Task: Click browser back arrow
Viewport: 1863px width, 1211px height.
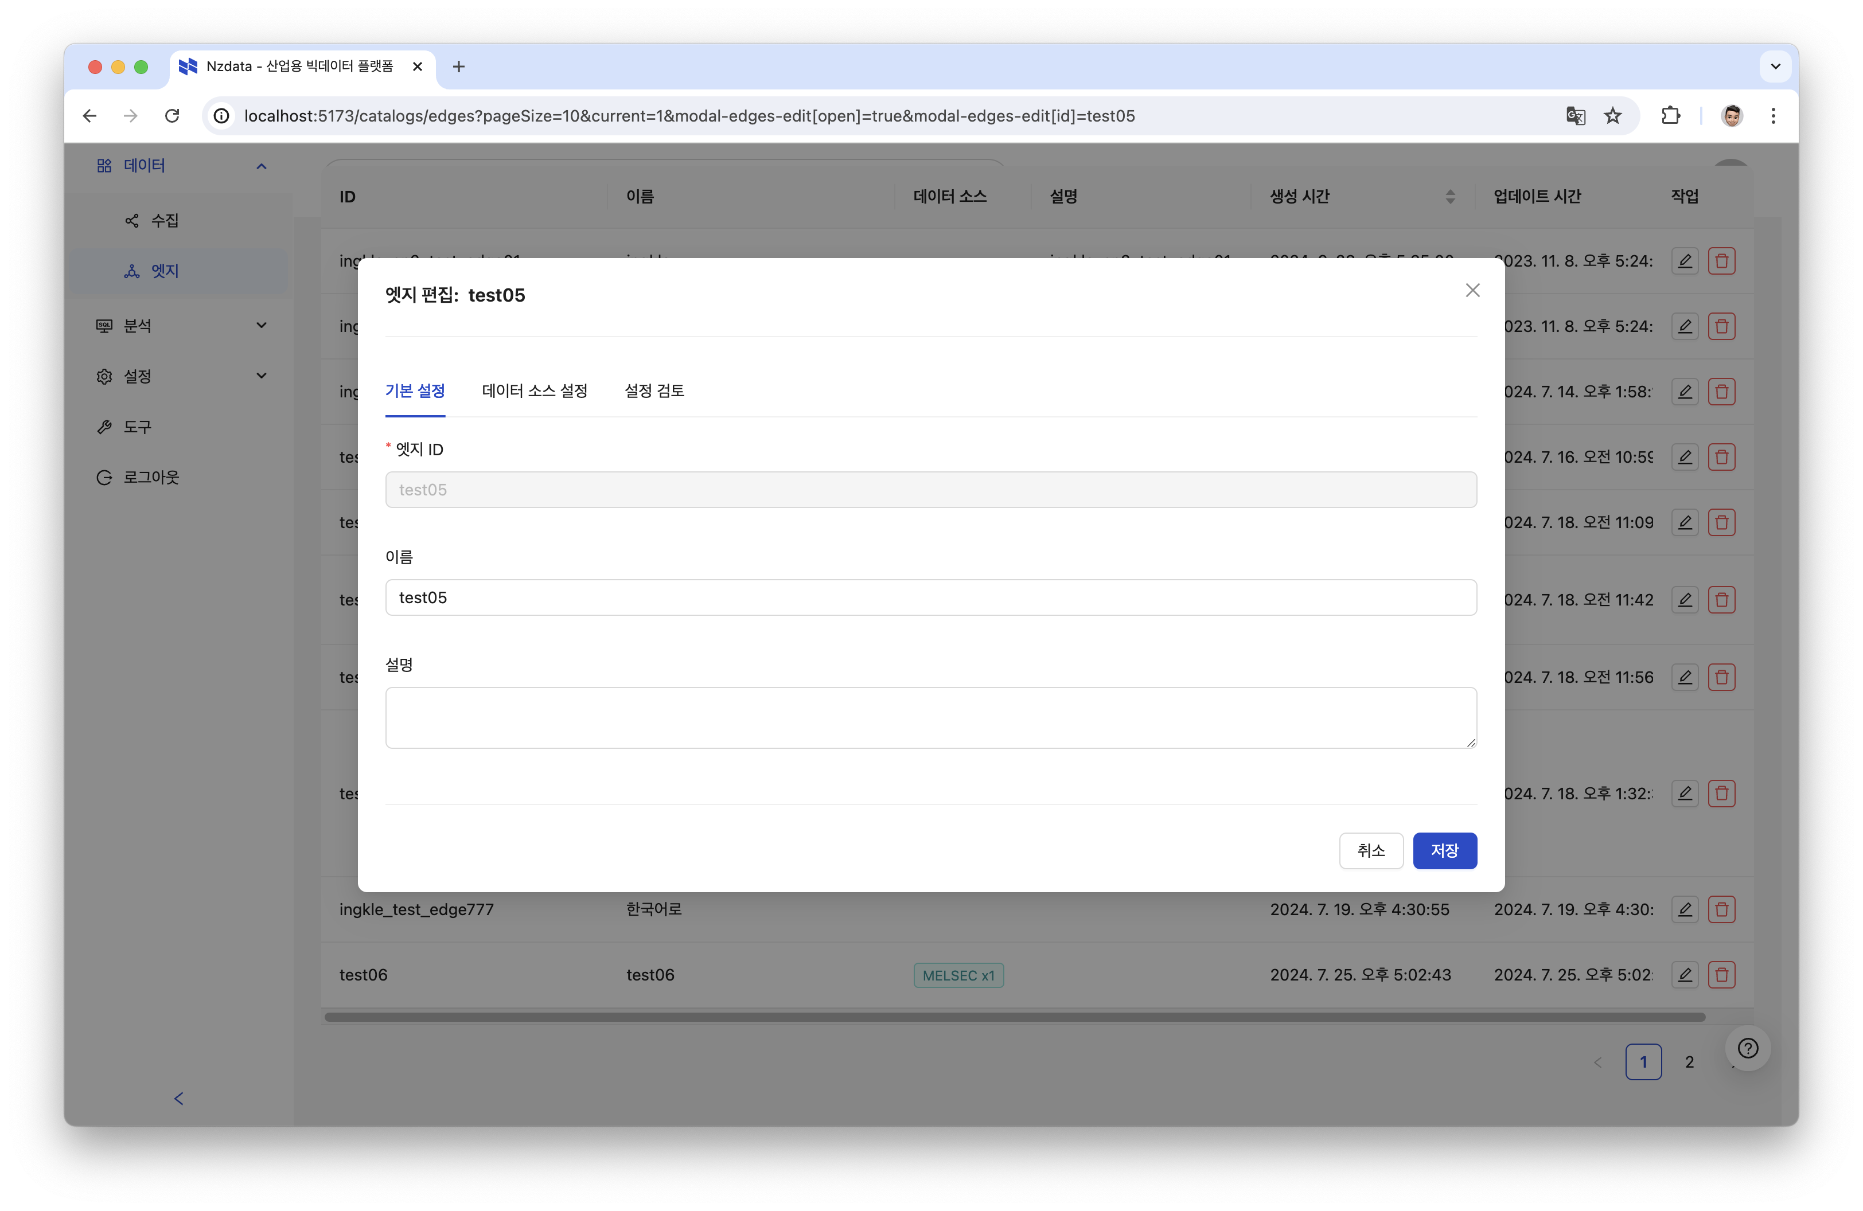Action: 89,116
